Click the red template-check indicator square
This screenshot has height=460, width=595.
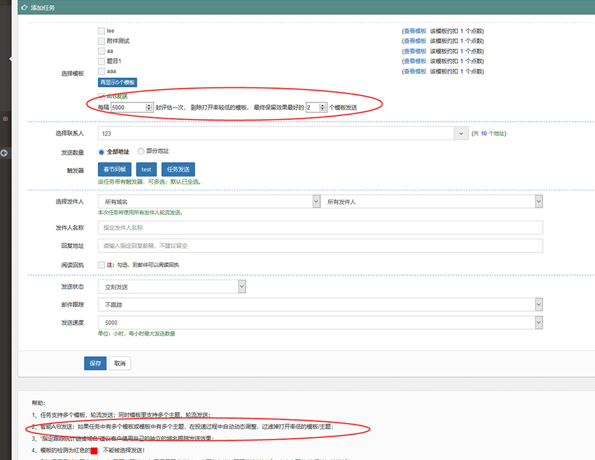(95, 450)
